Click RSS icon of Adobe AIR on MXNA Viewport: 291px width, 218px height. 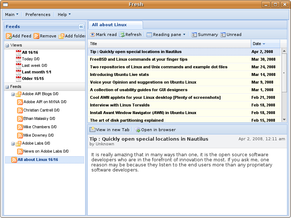pos(20,102)
